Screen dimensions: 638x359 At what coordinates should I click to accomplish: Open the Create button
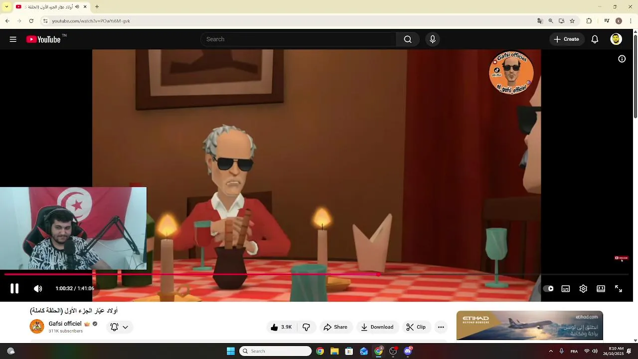(x=567, y=39)
